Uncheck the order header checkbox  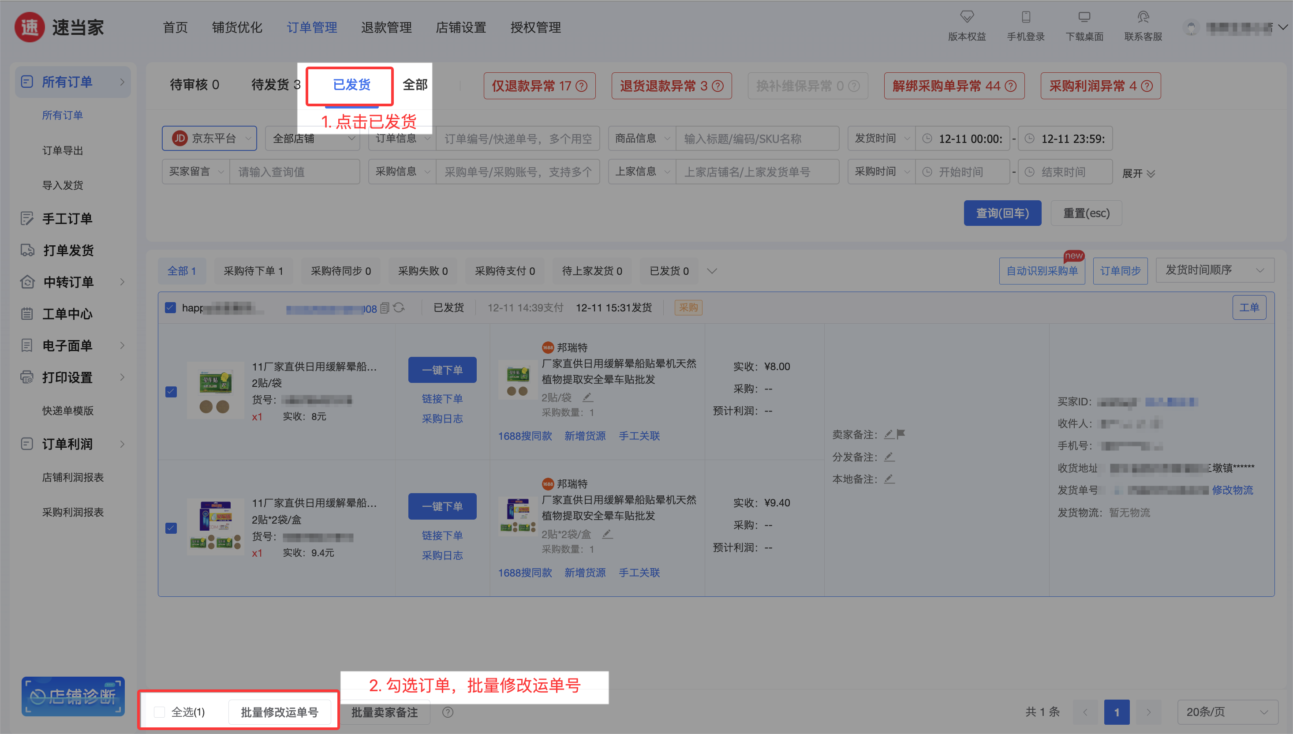pyautogui.click(x=170, y=307)
